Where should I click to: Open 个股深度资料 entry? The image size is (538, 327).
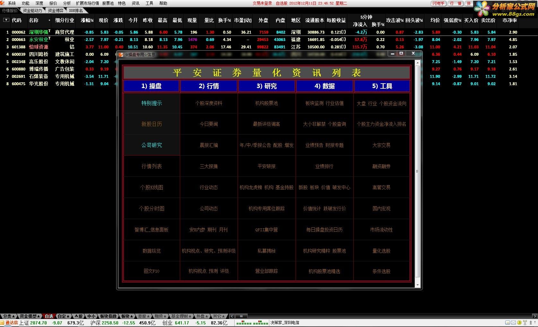pyautogui.click(x=209, y=103)
